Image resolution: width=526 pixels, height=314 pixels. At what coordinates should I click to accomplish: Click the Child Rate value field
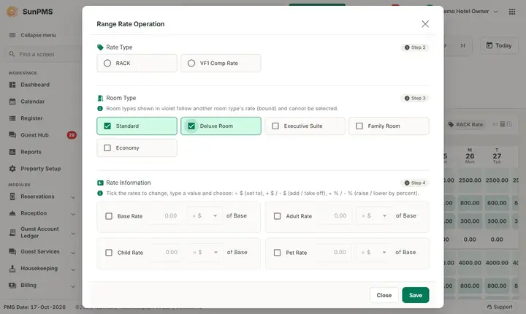[166, 252]
